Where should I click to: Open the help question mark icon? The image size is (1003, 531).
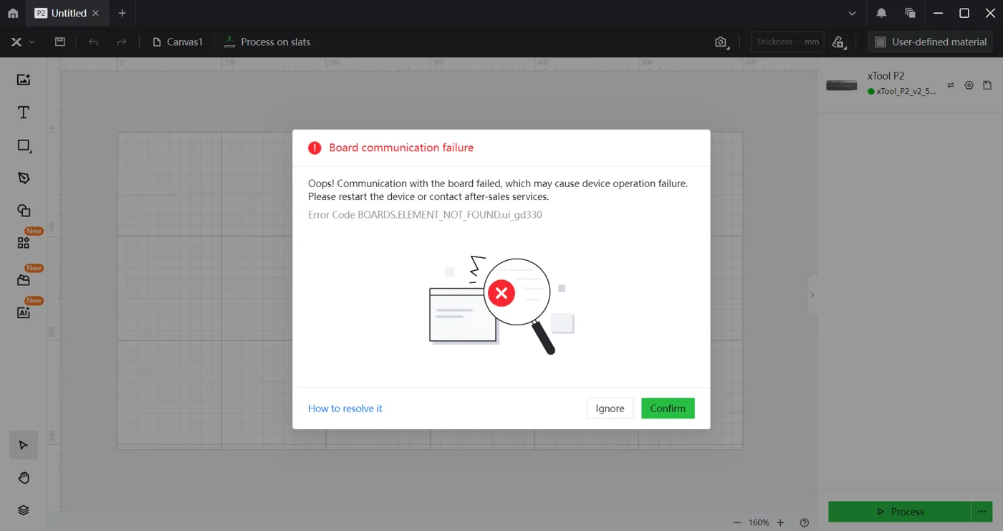(x=805, y=522)
